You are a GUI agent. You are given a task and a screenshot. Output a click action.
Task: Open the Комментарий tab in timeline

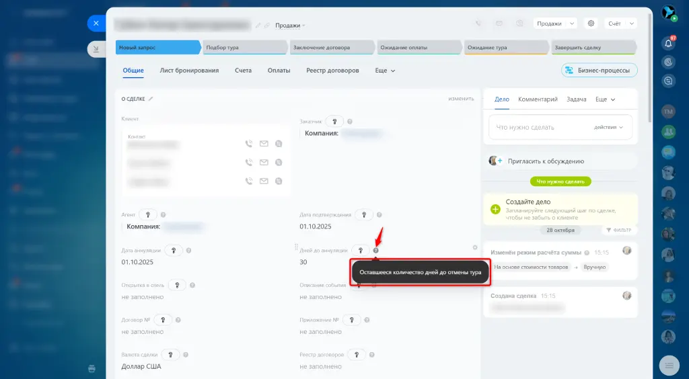point(538,99)
